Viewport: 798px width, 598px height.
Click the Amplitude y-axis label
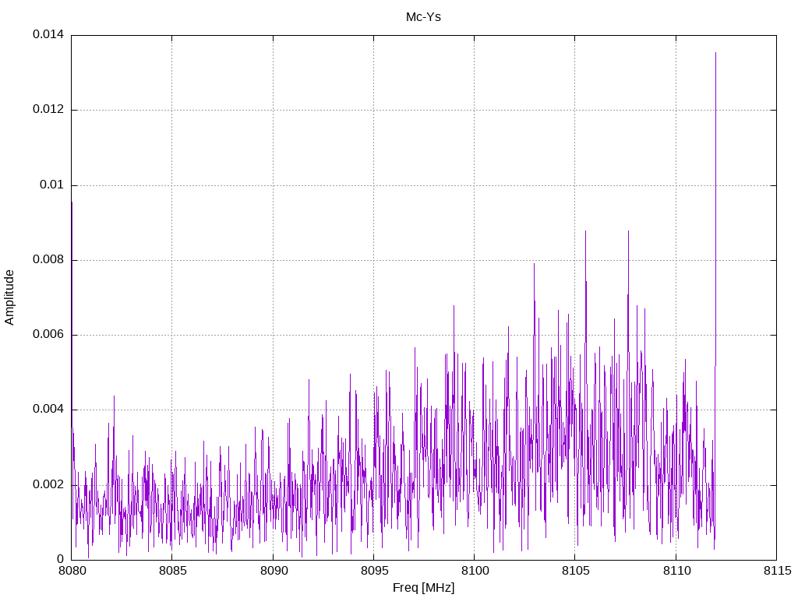coord(9,297)
